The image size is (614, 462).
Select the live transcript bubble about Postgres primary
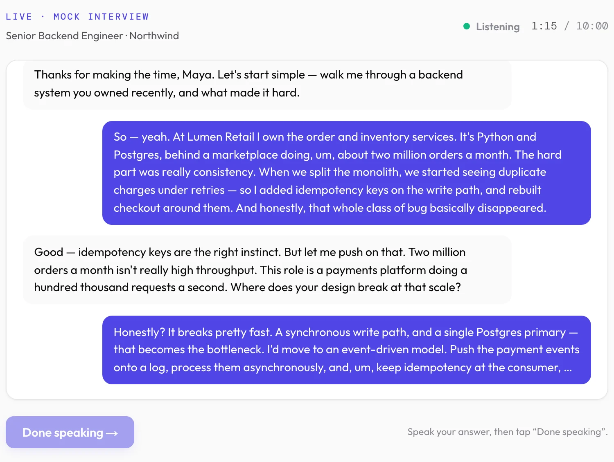[x=347, y=350]
